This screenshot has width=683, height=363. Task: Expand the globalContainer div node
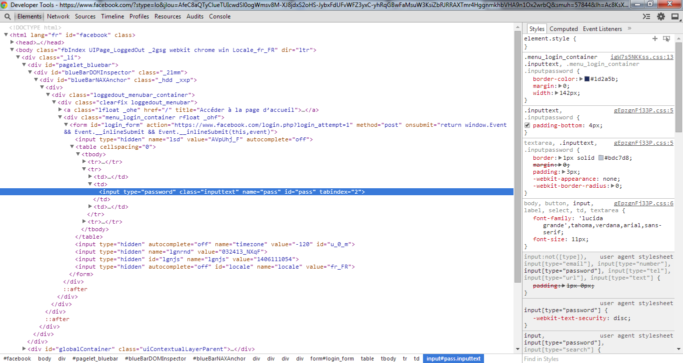point(24,349)
